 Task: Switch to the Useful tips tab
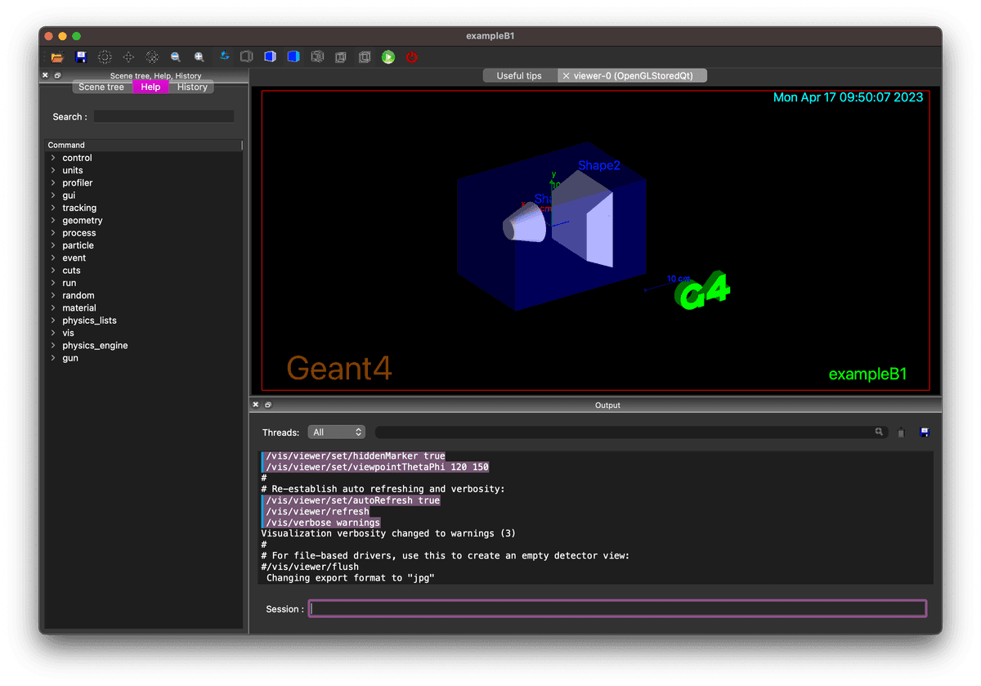[519, 76]
